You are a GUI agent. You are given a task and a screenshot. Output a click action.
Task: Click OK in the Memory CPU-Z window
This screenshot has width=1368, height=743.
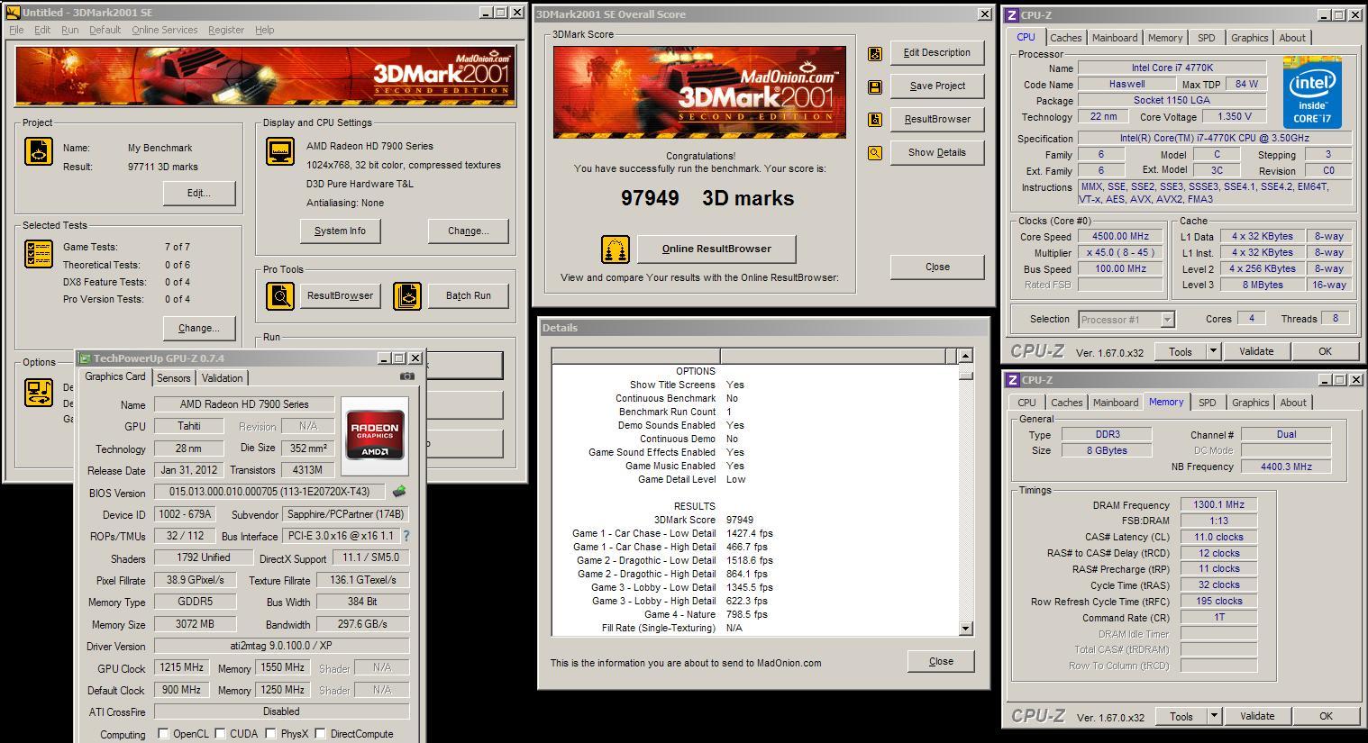tap(1326, 716)
